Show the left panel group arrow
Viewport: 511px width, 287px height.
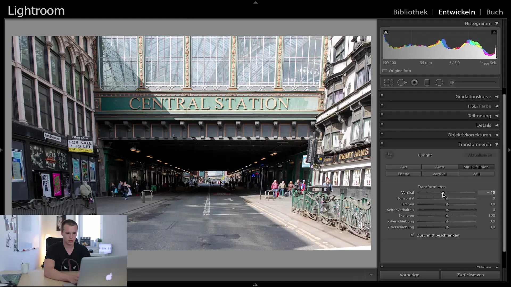[1, 150]
